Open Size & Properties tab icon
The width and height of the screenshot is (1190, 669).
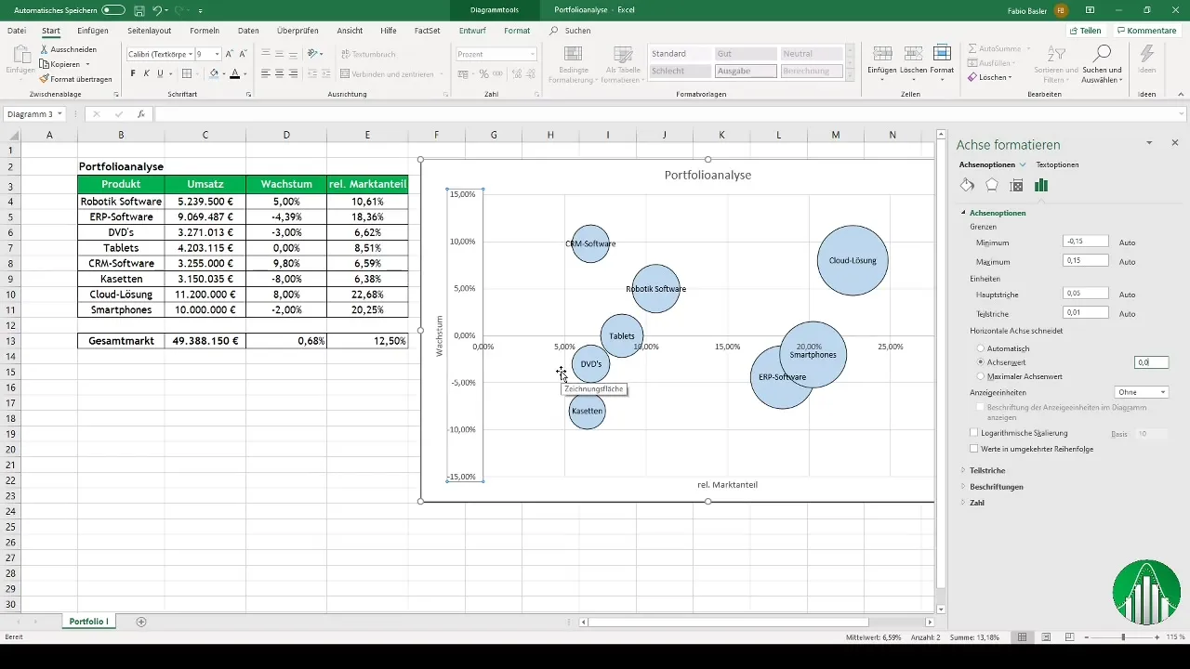click(x=1016, y=185)
